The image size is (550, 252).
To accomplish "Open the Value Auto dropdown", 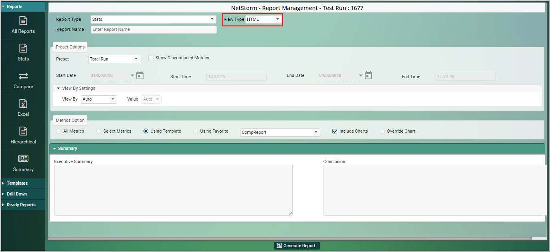I will point(152,99).
